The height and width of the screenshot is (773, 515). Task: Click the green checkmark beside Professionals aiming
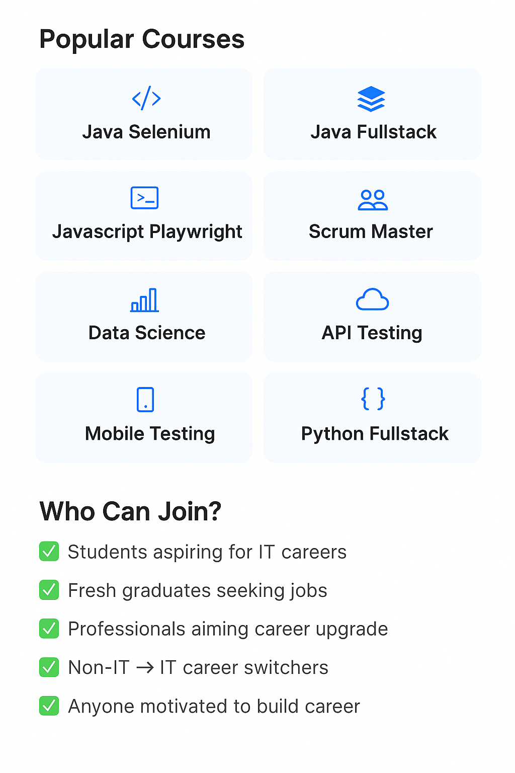49,629
